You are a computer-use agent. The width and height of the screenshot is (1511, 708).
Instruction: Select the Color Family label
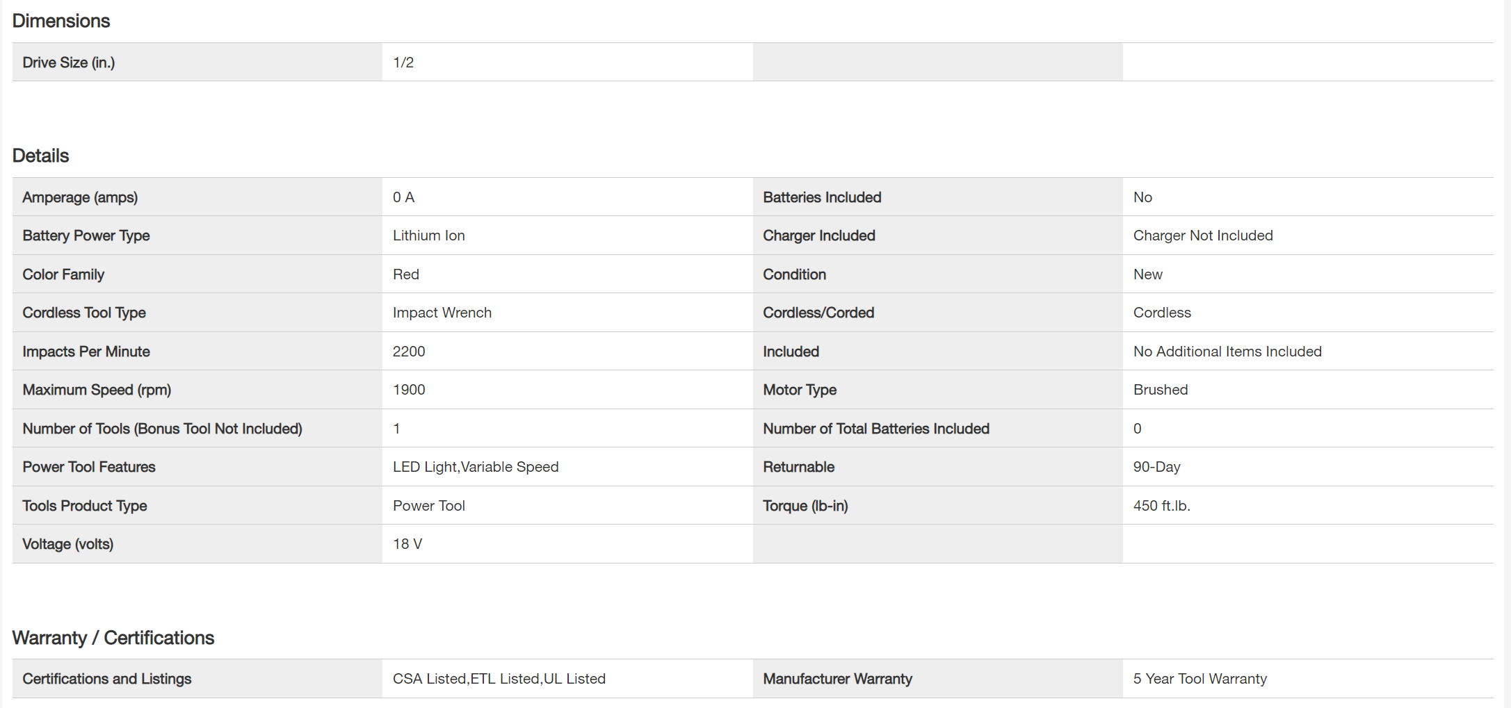pos(63,274)
